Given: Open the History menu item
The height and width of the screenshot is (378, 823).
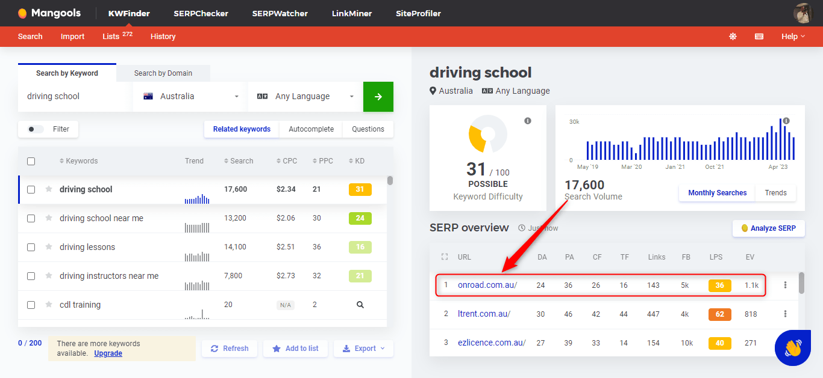Looking at the screenshot, I should 163,37.
